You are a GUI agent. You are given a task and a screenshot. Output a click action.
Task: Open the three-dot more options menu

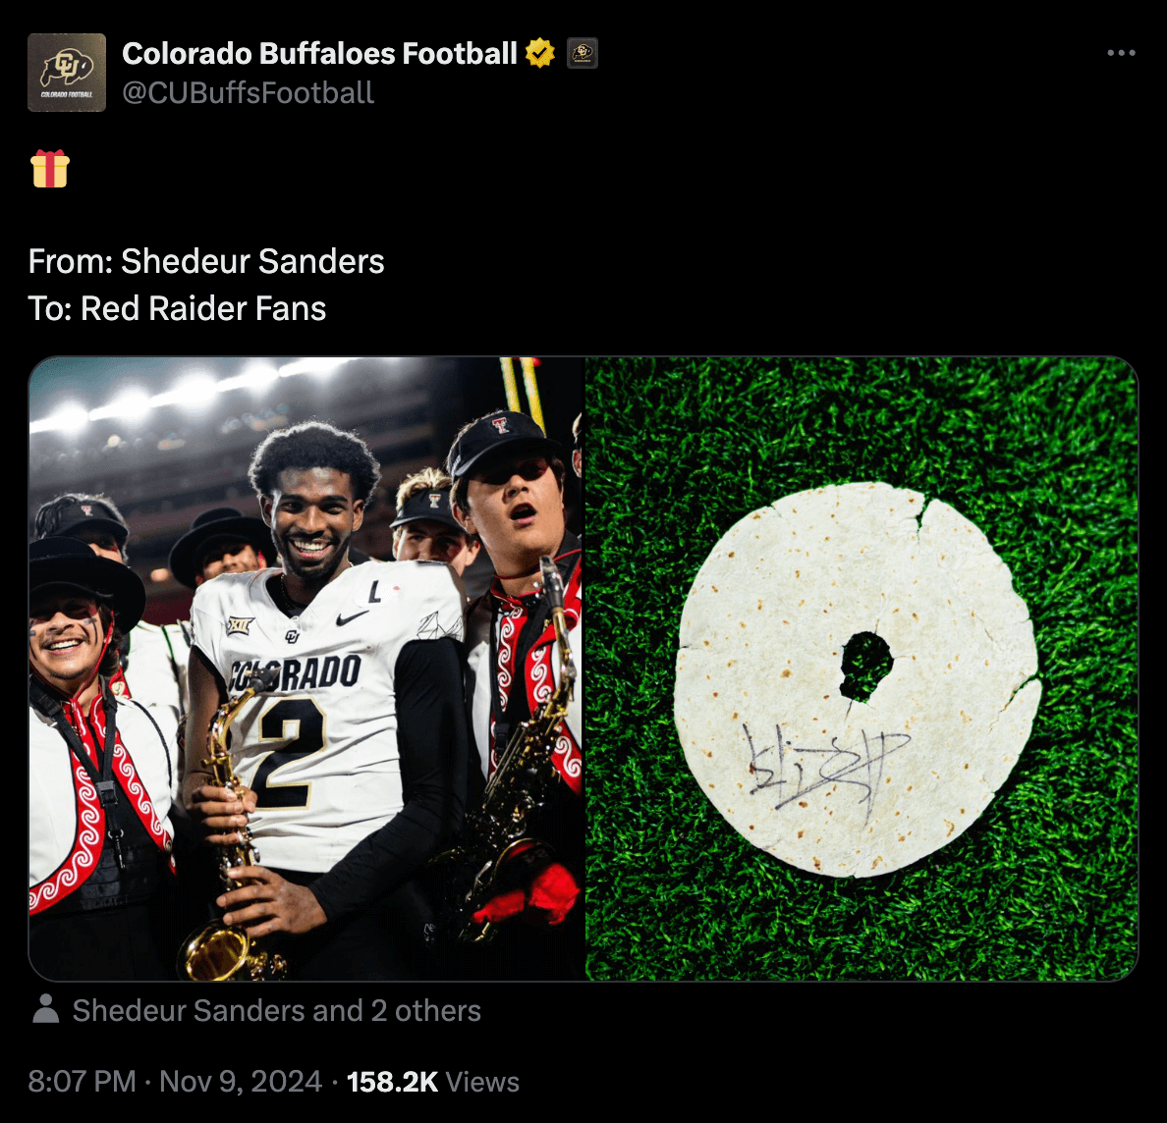pyautogui.click(x=1121, y=53)
